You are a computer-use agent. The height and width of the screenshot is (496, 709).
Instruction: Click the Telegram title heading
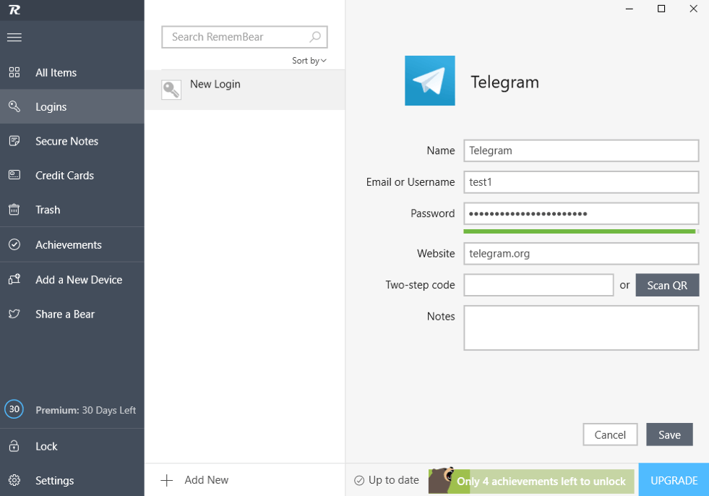(x=504, y=82)
